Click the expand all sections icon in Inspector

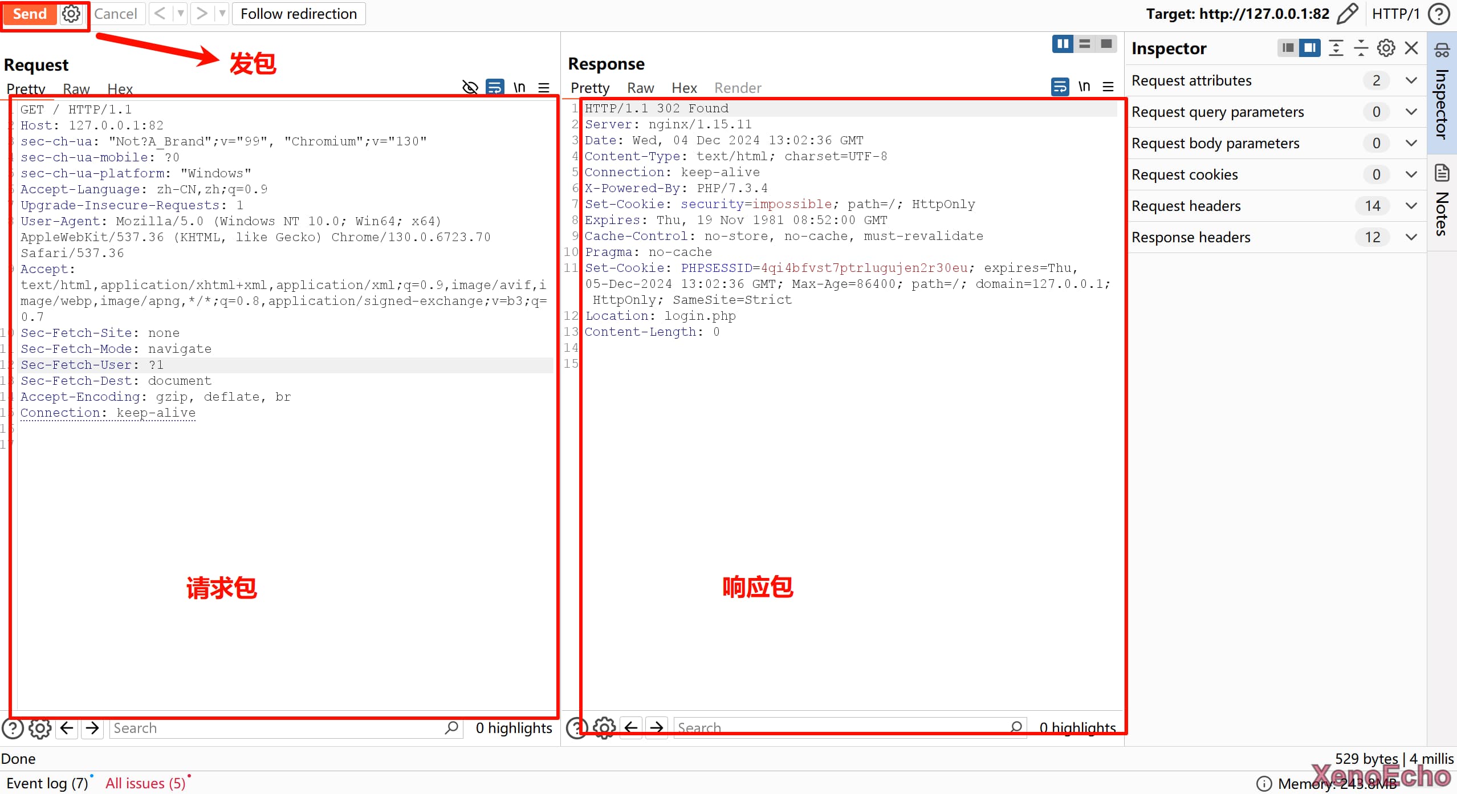[1336, 48]
